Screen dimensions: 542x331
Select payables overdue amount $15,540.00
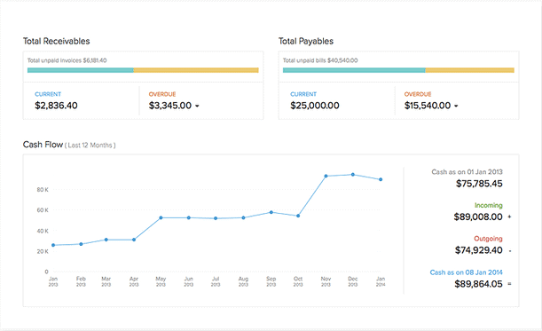[428, 106]
